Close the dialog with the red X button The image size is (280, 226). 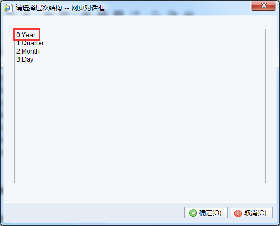pyautogui.click(x=263, y=5)
